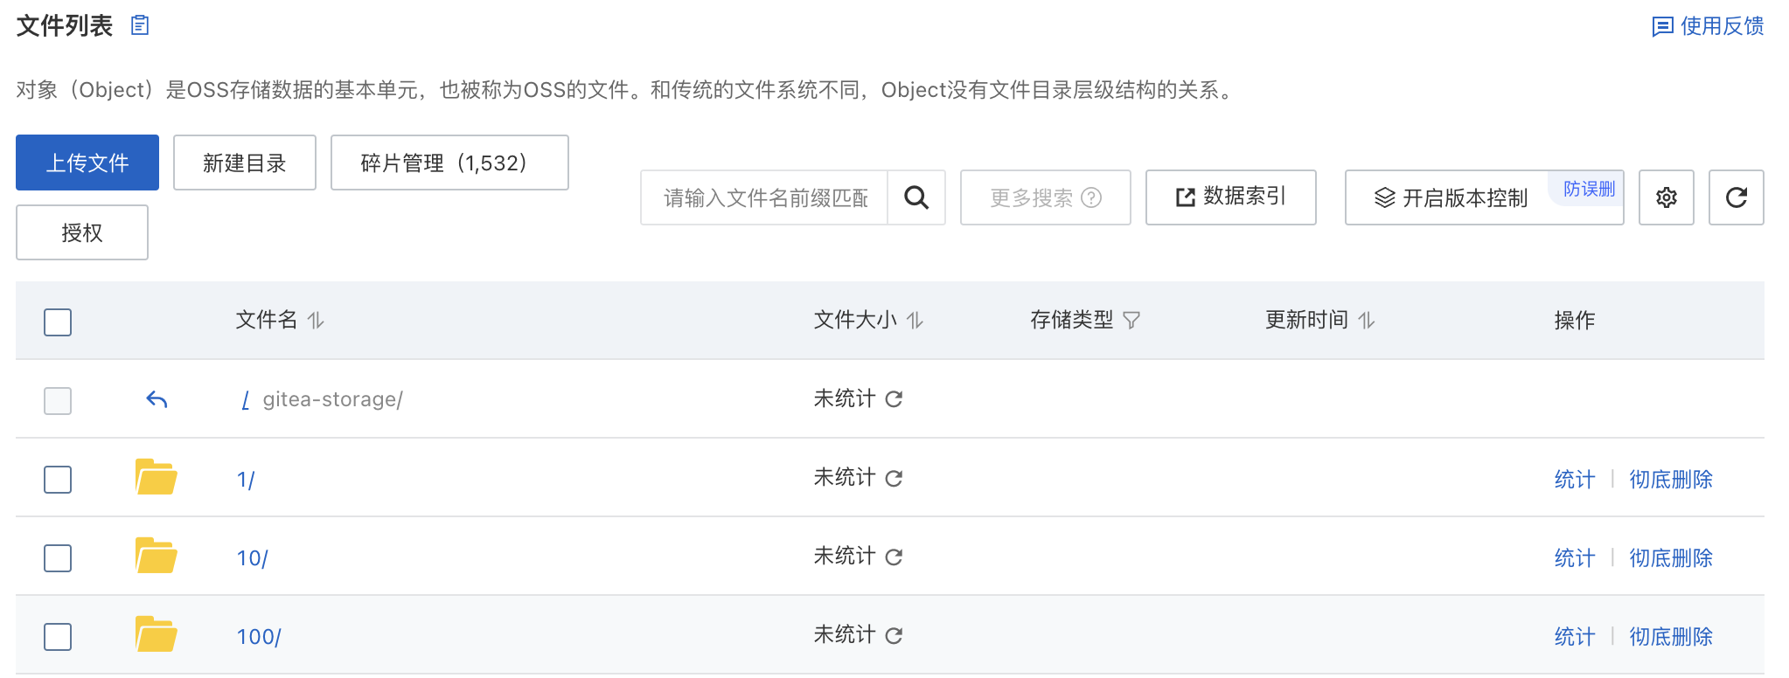Image resolution: width=1789 pixels, height=678 pixels.
Task: Open the 更多搜索 dropdown
Action: click(1045, 197)
